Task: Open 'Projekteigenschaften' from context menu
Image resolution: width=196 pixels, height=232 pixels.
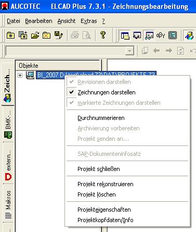Action: point(127,210)
